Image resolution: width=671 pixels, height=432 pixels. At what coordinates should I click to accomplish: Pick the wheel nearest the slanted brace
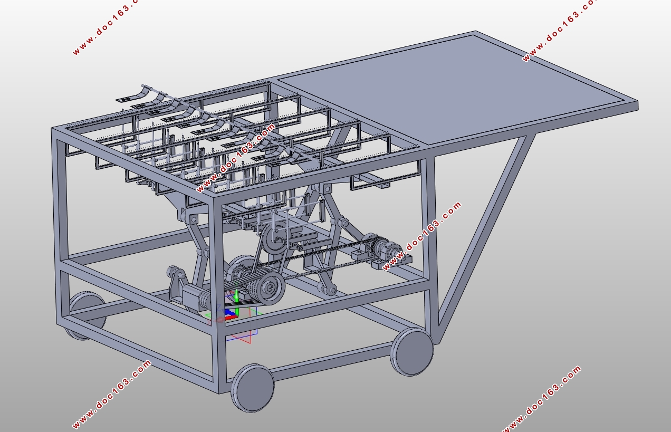[411, 351]
